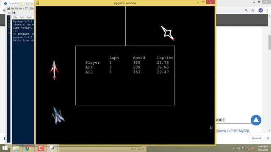Viewport: 271px width, 152px height.
Task: Click the taskbar clock showing date
Action: tap(263, 148)
